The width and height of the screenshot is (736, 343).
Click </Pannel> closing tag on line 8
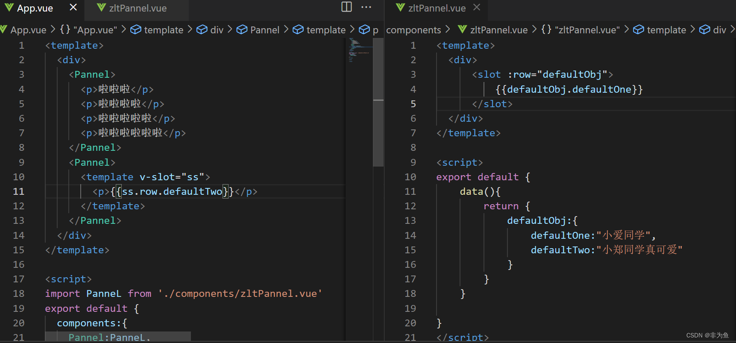[95, 147]
